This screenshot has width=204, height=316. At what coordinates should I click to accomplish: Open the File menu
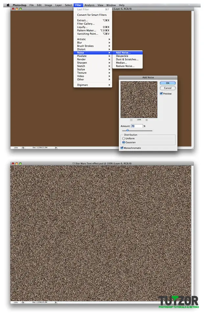[32, 5]
